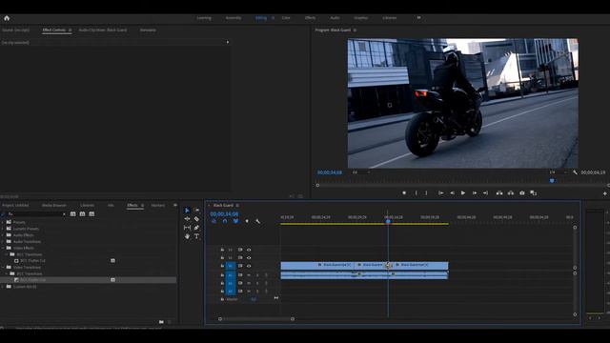
Task: Go to In point
Action: point(440,192)
